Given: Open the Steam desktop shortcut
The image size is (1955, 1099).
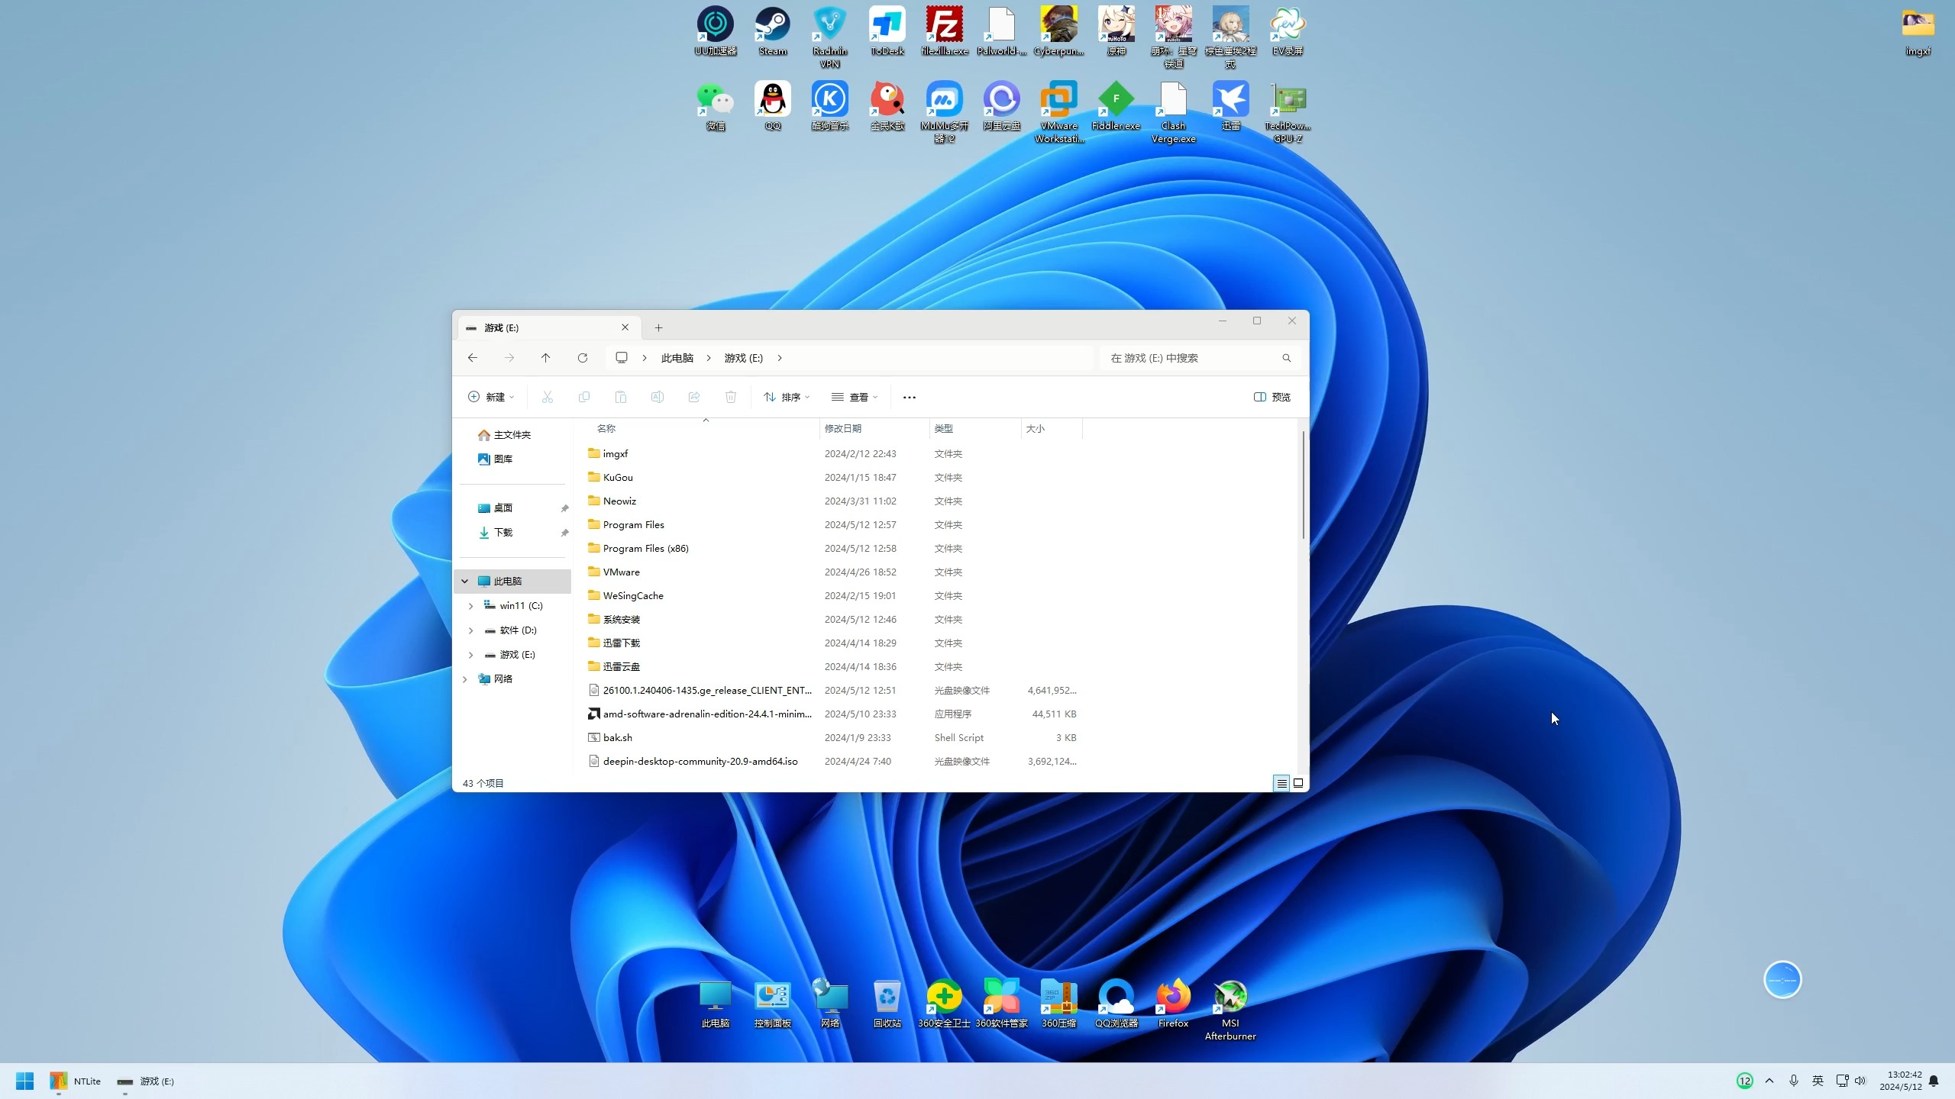Looking at the screenshot, I should 772,31.
